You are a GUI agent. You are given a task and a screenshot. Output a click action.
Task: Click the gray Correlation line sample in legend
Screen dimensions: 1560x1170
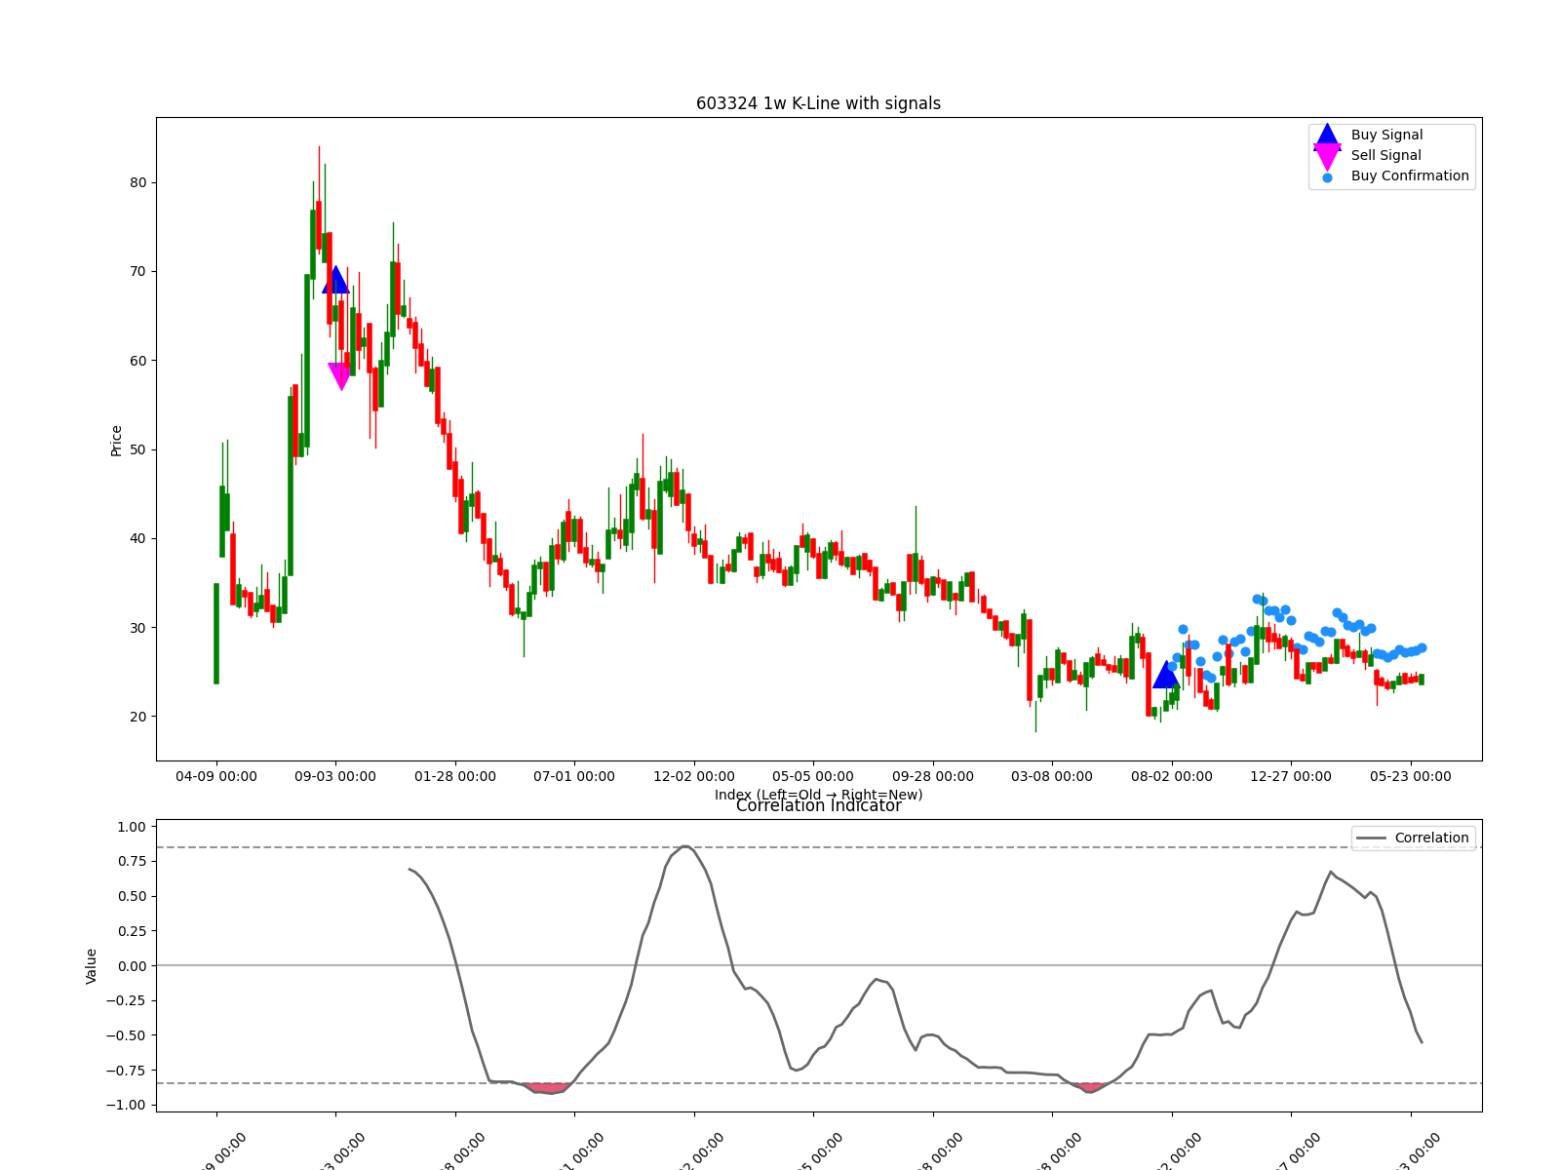pyautogui.click(x=1371, y=838)
